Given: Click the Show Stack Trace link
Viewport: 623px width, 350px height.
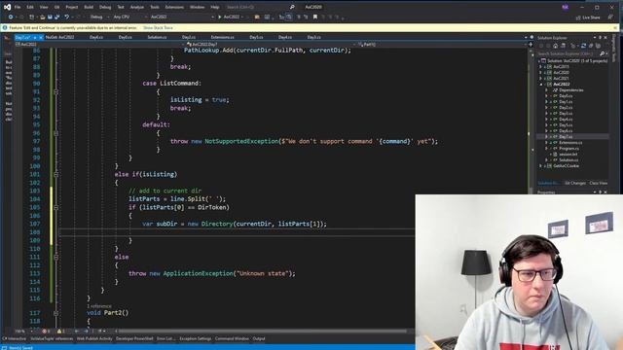Looking at the screenshot, I should click(x=158, y=28).
